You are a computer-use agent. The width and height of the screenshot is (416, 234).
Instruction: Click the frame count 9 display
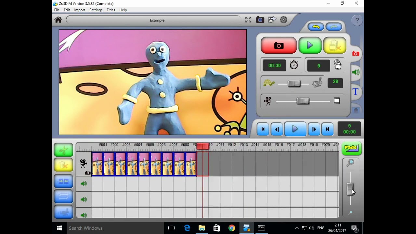click(318, 66)
